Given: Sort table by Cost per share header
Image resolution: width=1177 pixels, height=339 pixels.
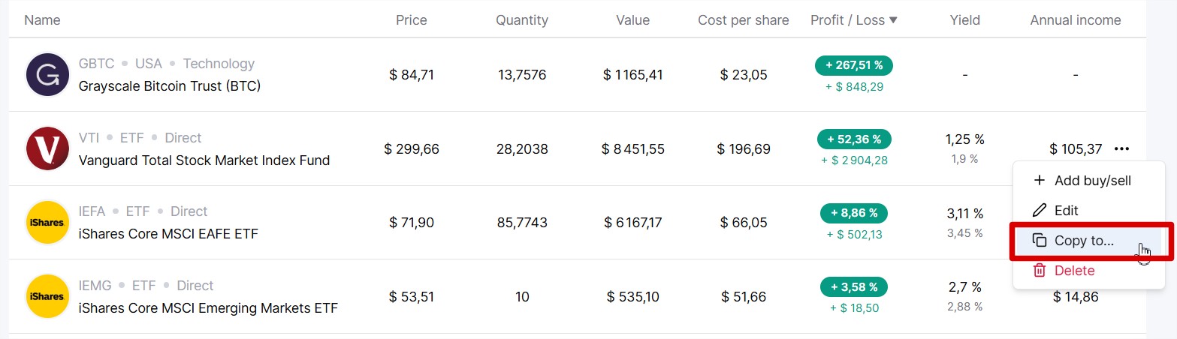Looking at the screenshot, I should point(744,20).
